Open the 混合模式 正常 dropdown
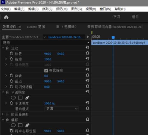Viewport: 148px width, 135px height. (x=61, y=109)
